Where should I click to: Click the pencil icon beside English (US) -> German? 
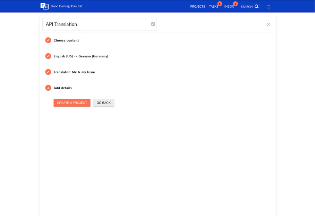(48, 56)
